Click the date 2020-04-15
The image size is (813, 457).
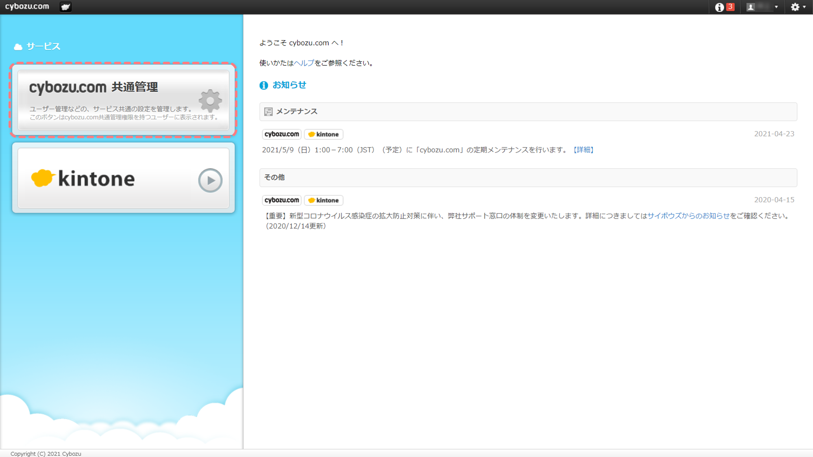(x=774, y=200)
